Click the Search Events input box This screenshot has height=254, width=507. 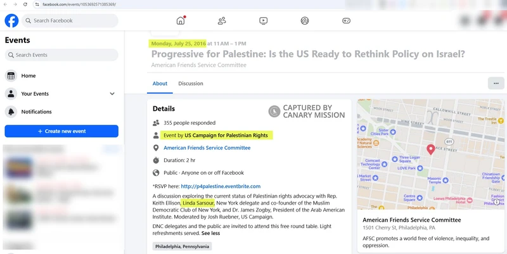(61, 55)
